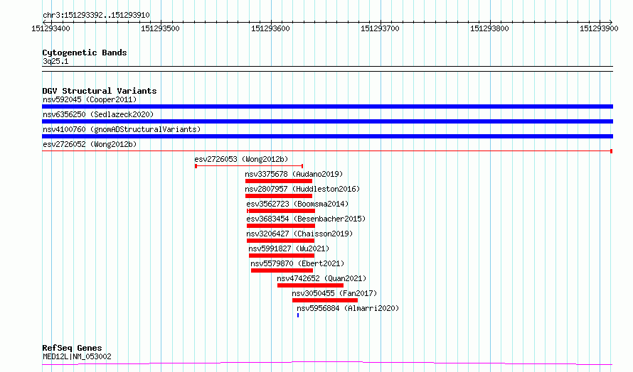Open the esv2726053 (Wong2012b) label
This screenshot has height=372, width=633.
pos(241,159)
